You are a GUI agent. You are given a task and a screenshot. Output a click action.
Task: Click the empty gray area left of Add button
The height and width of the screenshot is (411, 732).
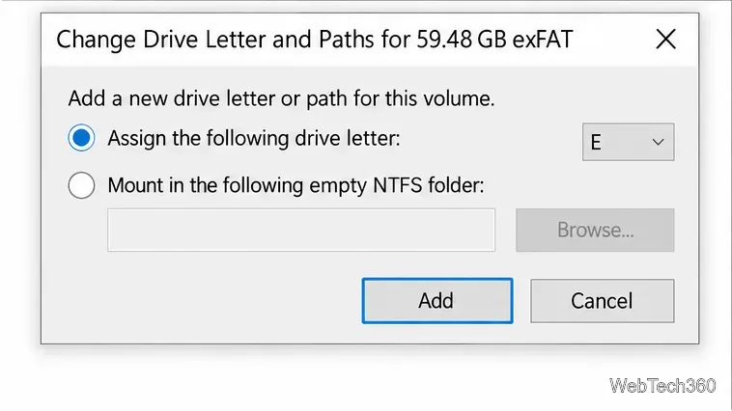click(201, 301)
